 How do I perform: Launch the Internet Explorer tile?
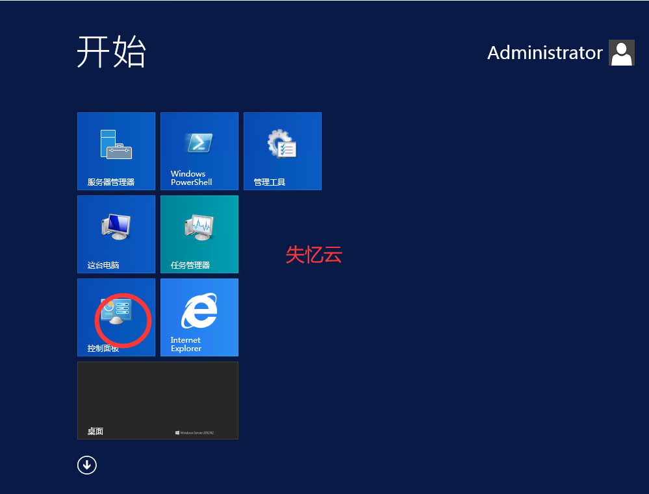click(x=199, y=317)
